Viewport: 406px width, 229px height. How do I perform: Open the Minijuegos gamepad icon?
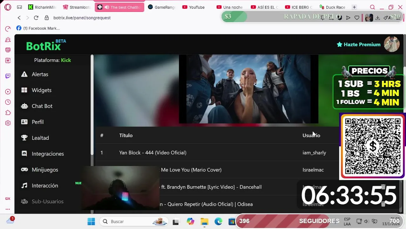(24, 170)
